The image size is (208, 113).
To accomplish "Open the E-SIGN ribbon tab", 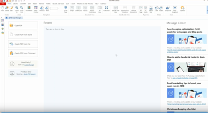I will point(73,4).
